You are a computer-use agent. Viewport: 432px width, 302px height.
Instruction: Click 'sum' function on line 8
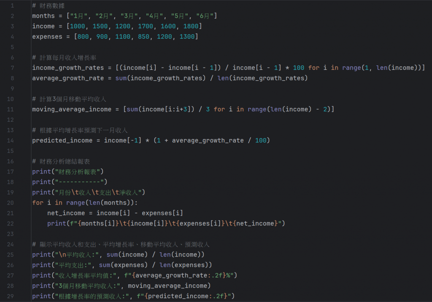pyautogui.click(x=121, y=78)
